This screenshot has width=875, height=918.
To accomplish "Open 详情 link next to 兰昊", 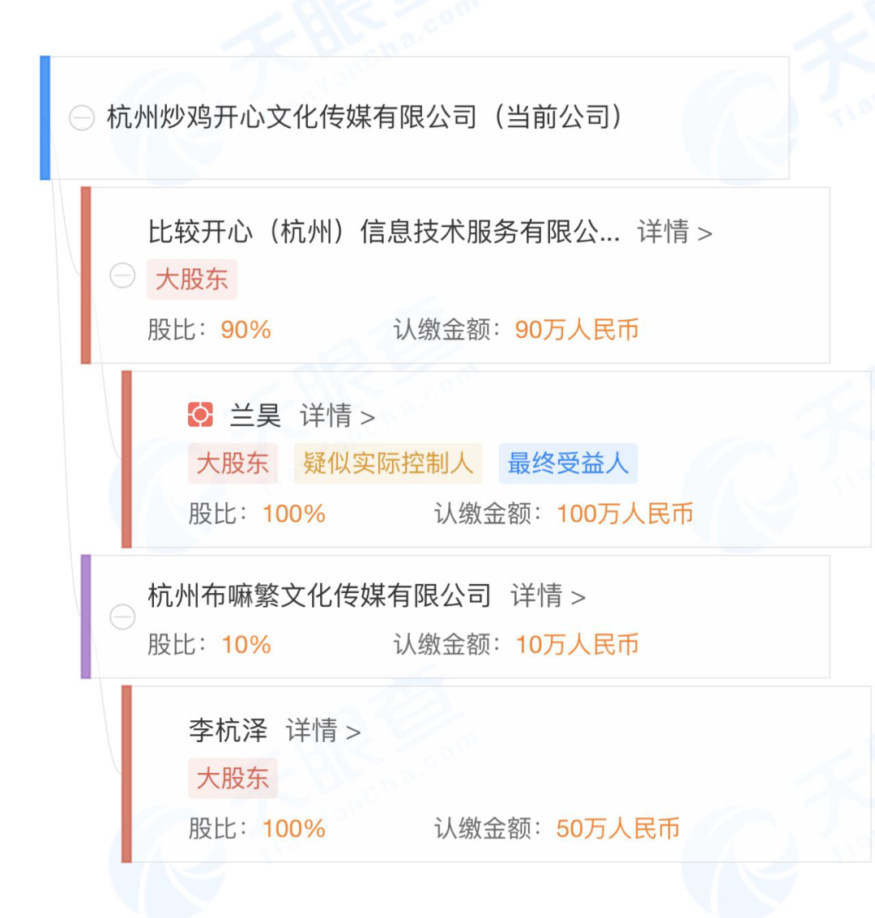I will tap(337, 416).
